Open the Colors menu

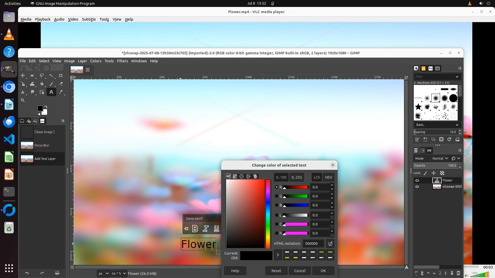pos(96,61)
